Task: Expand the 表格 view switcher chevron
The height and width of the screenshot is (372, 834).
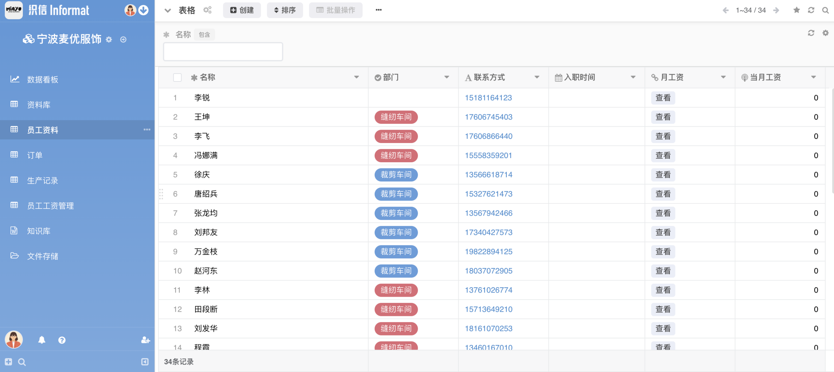Action: click(x=168, y=10)
